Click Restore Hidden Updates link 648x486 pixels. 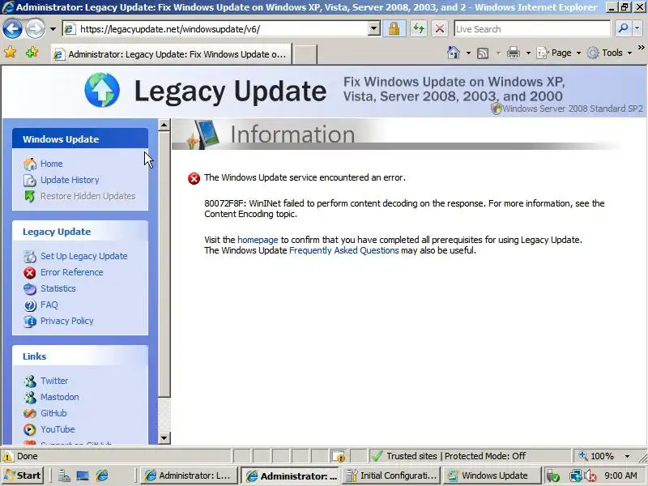coord(87,196)
